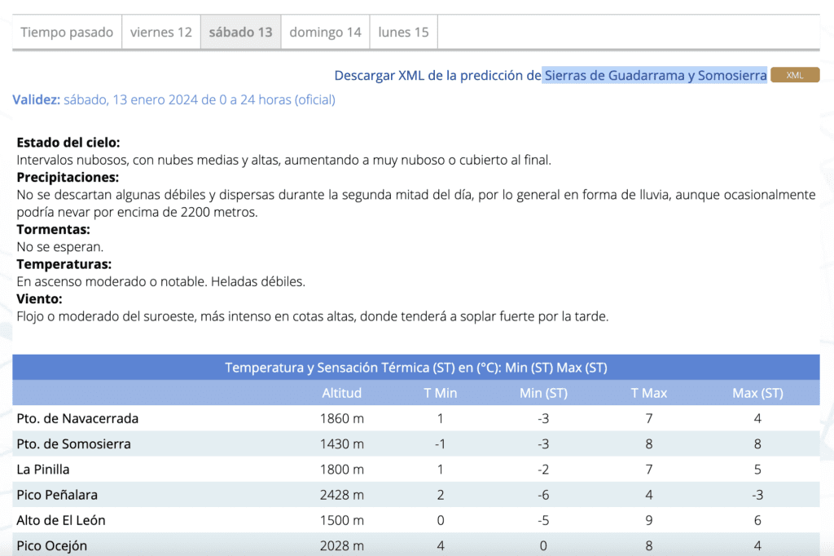Click the Max (ST) column header
Screen dimensions: 834x556
(757, 393)
